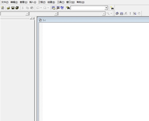This screenshot has width=149, height=121.
Task: Expand the third WizardBar members dropdown
Action: [x=104, y=13]
